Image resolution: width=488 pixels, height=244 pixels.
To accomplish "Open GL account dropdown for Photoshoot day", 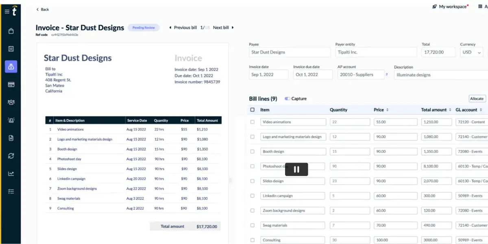I will click(x=472, y=166).
